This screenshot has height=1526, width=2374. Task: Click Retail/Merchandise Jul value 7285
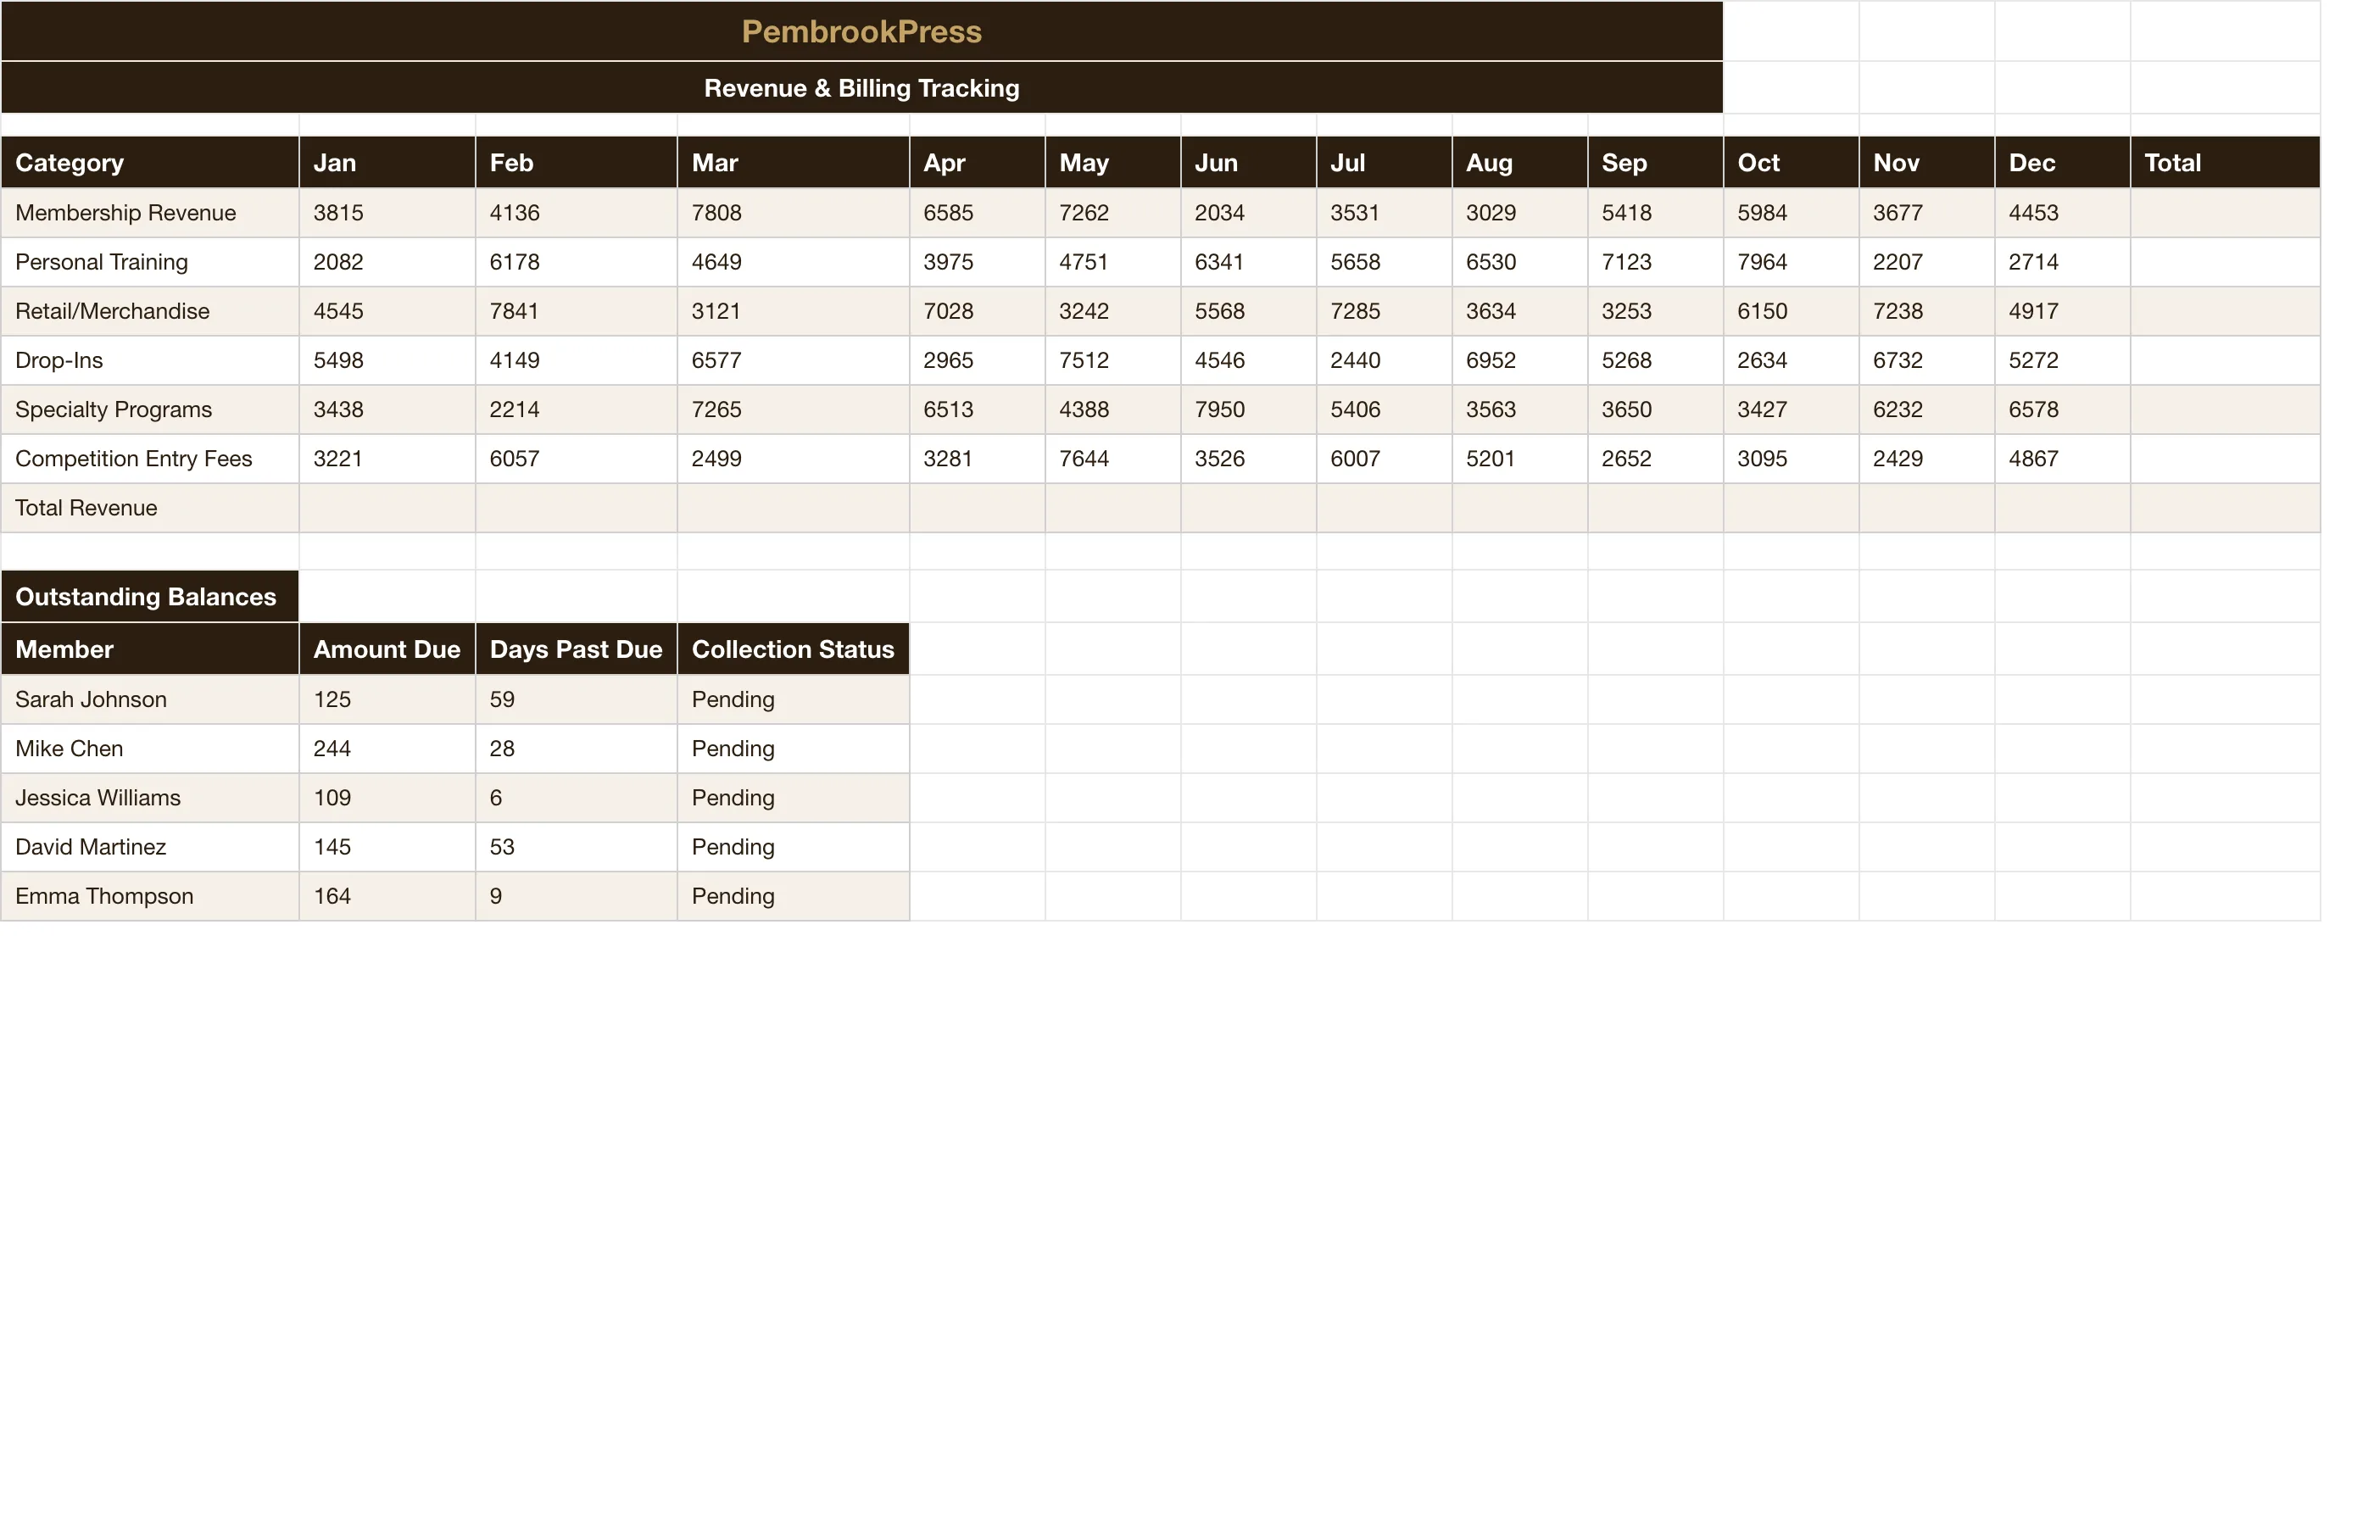coord(1385,311)
